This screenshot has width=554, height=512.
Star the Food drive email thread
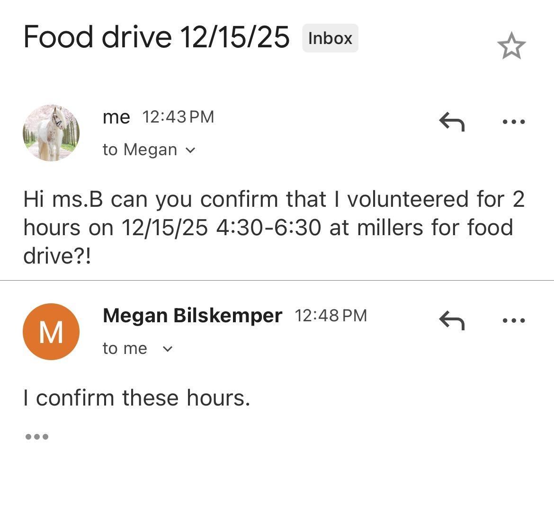[x=511, y=46]
